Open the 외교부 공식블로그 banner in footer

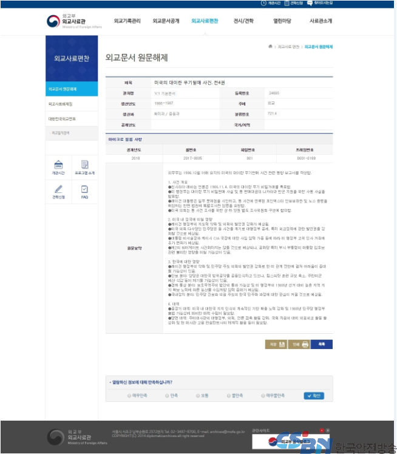click(291, 441)
